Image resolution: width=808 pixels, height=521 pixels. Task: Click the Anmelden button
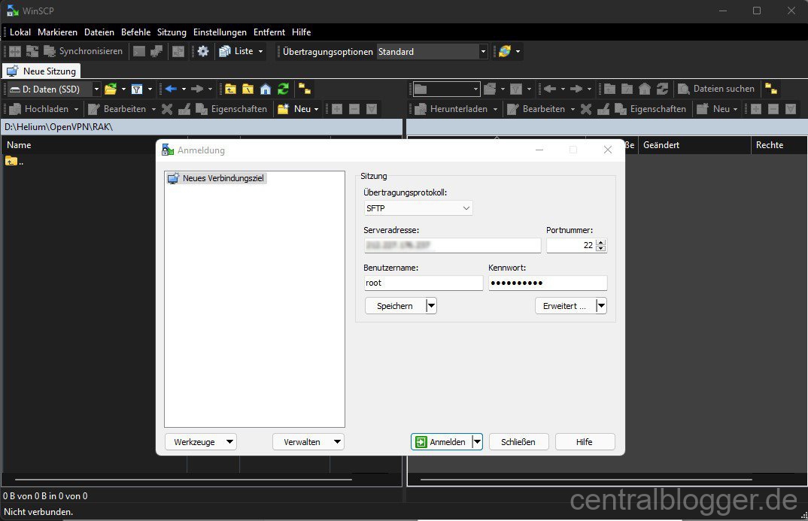click(442, 441)
